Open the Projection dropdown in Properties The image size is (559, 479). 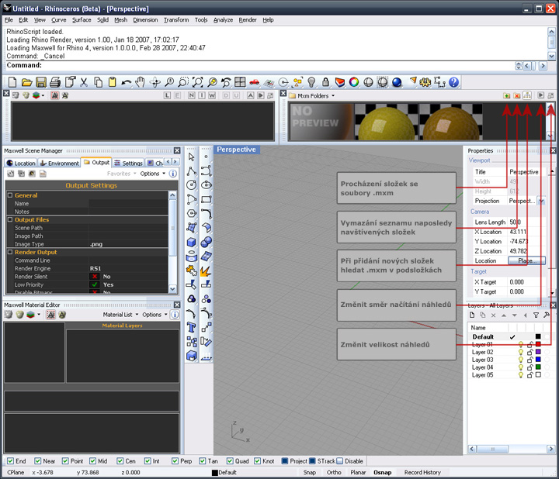(x=540, y=201)
